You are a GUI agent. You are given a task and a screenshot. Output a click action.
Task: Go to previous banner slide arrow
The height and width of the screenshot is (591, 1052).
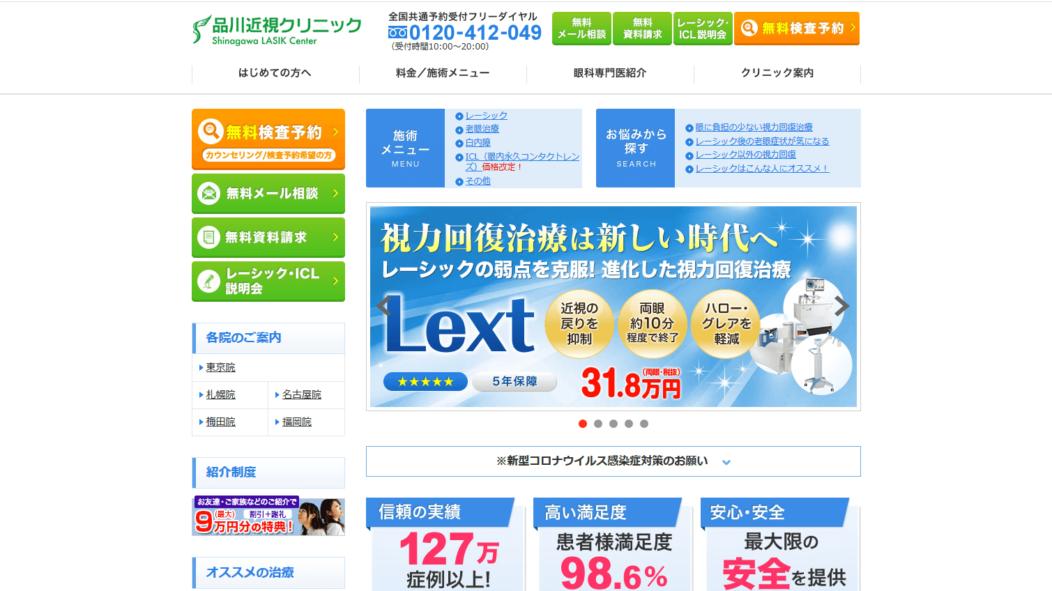point(382,305)
